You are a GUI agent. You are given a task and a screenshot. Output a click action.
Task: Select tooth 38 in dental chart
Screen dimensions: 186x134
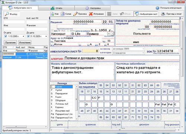[x=177, y=111]
